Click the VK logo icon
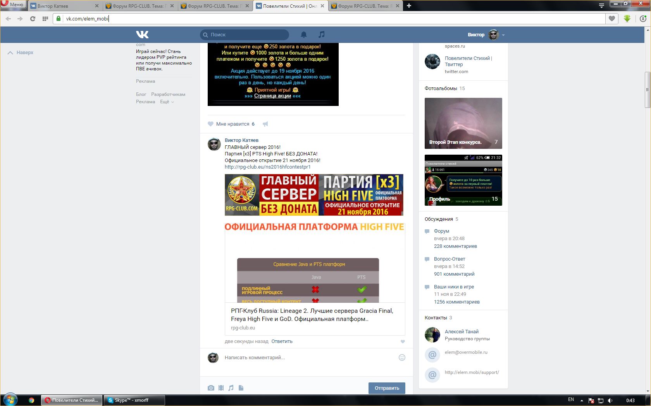The width and height of the screenshot is (651, 406). pyautogui.click(x=142, y=34)
